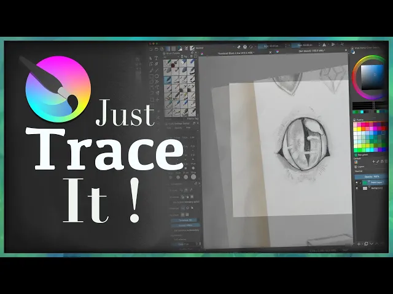Select the Text tool in the toolbox

pos(157,58)
